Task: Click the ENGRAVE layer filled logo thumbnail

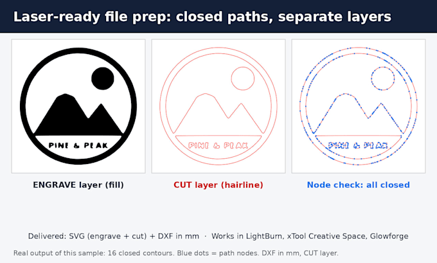Action: [x=78, y=106]
